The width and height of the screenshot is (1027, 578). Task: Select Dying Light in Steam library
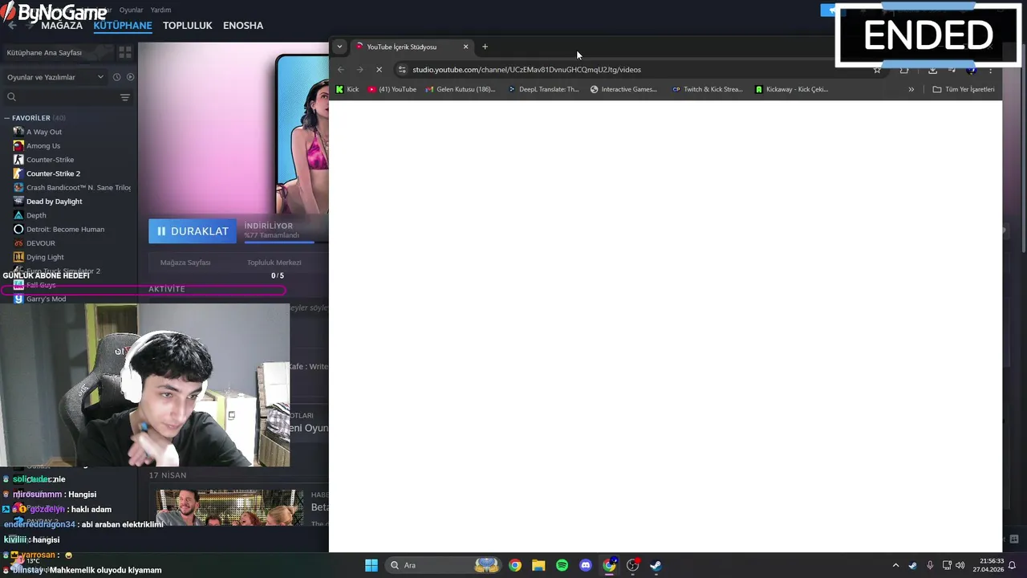click(x=45, y=257)
